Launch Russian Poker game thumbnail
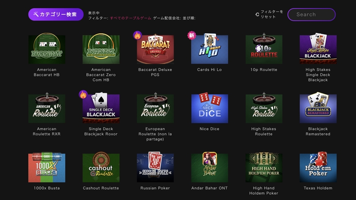Viewport: 356px width, 200px height. click(155, 168)
